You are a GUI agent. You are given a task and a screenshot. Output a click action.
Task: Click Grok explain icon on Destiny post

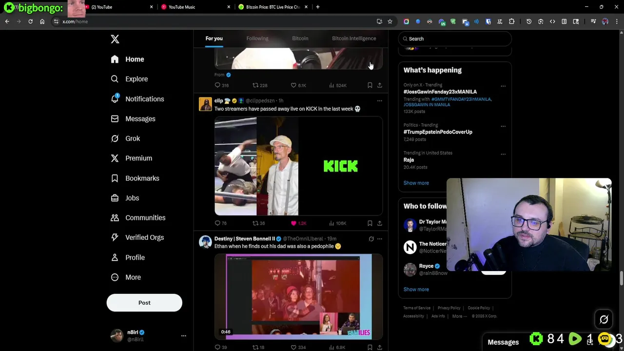(371, 239)
